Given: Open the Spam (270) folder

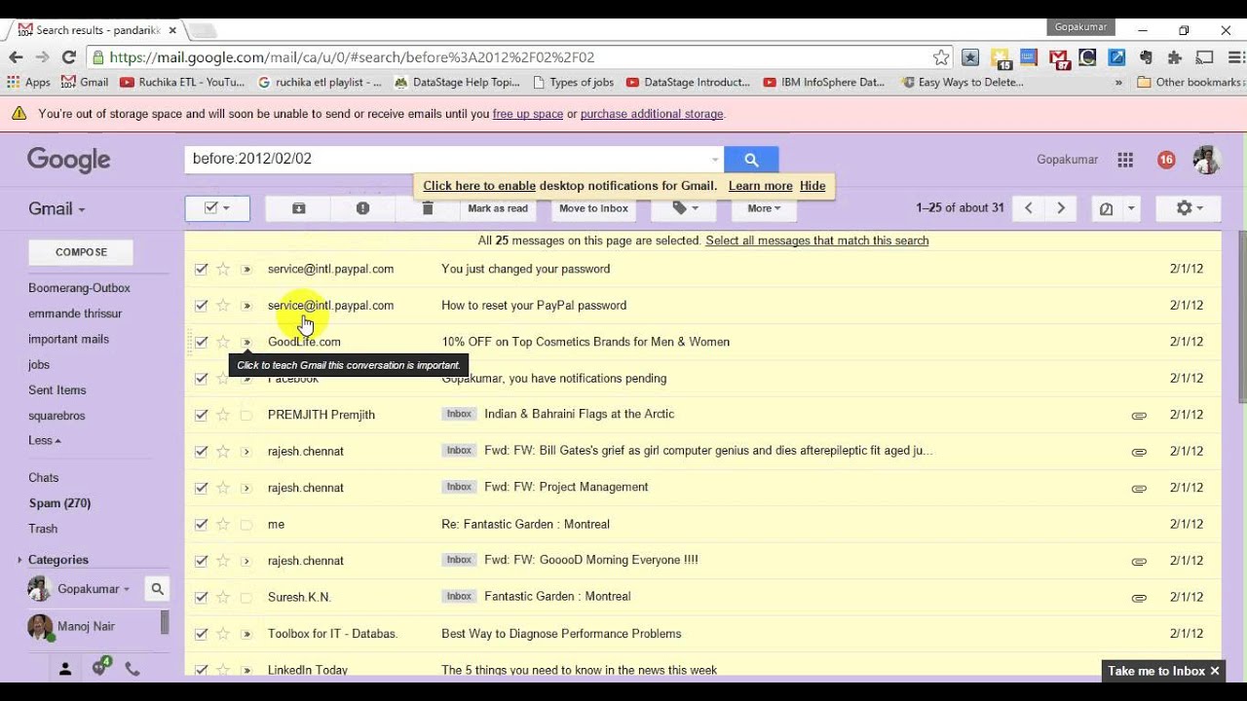Looking at the screenshot, I should click(59, 503).
